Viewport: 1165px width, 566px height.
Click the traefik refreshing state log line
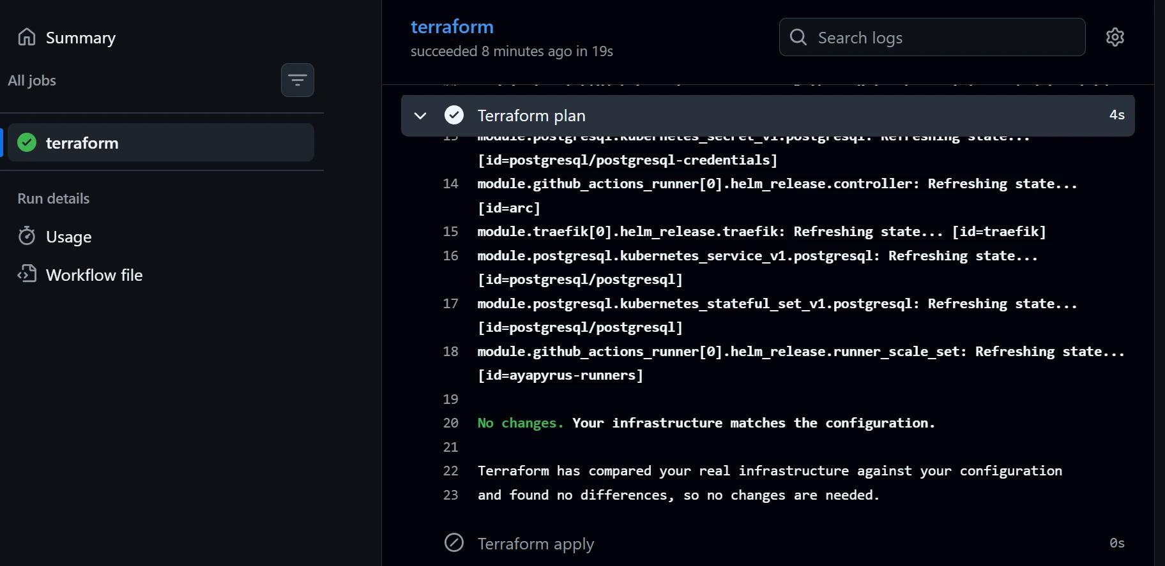pyautogui.click(x=762, y=232)
